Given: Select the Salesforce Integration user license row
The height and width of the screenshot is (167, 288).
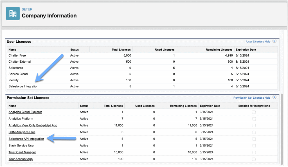Looking at the screenshot, I should click(23, 86).
